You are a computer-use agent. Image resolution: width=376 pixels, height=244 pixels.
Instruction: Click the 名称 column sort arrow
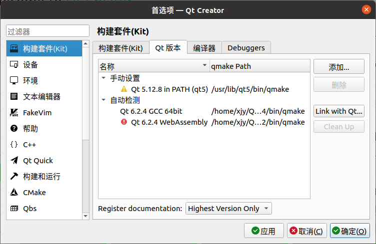pyautogui.click(x=204, y=65)
